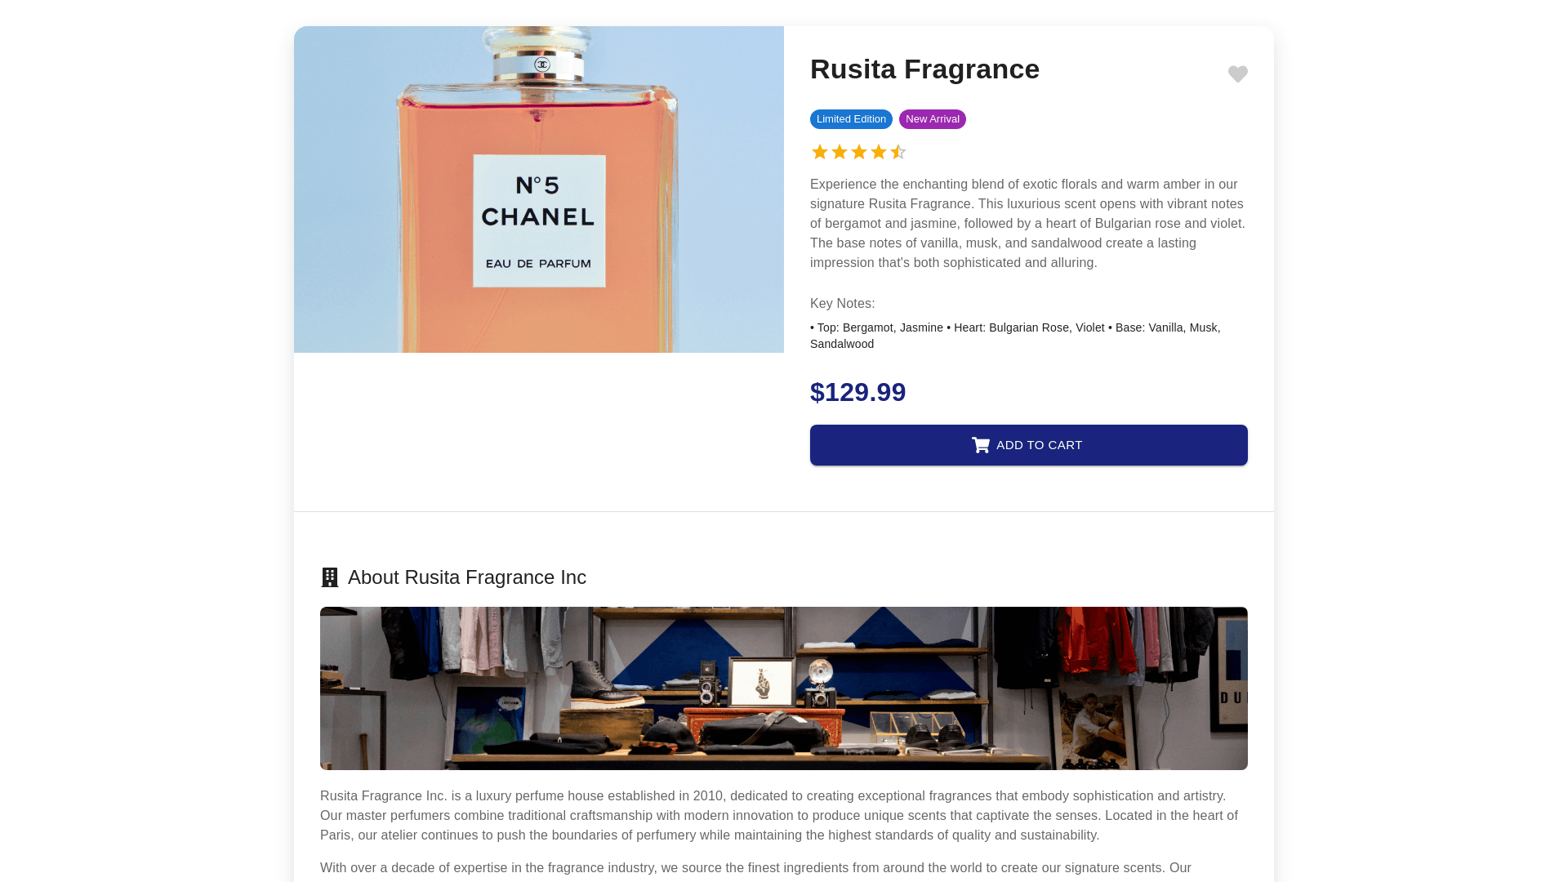This screenshot has width=1568, height=882.
Task: Click the company description paragraph about Paris
Action: (779, 816)
